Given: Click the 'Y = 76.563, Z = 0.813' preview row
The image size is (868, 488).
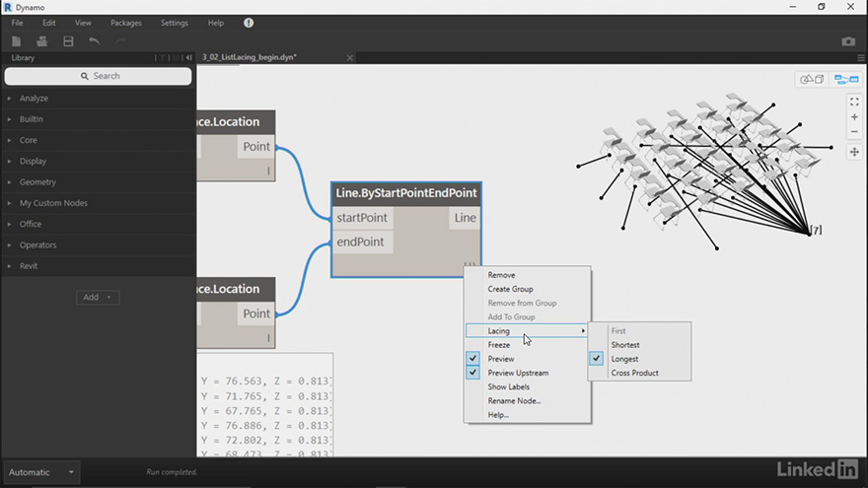Looking at the screenshot, I should [x=265, y=382].
